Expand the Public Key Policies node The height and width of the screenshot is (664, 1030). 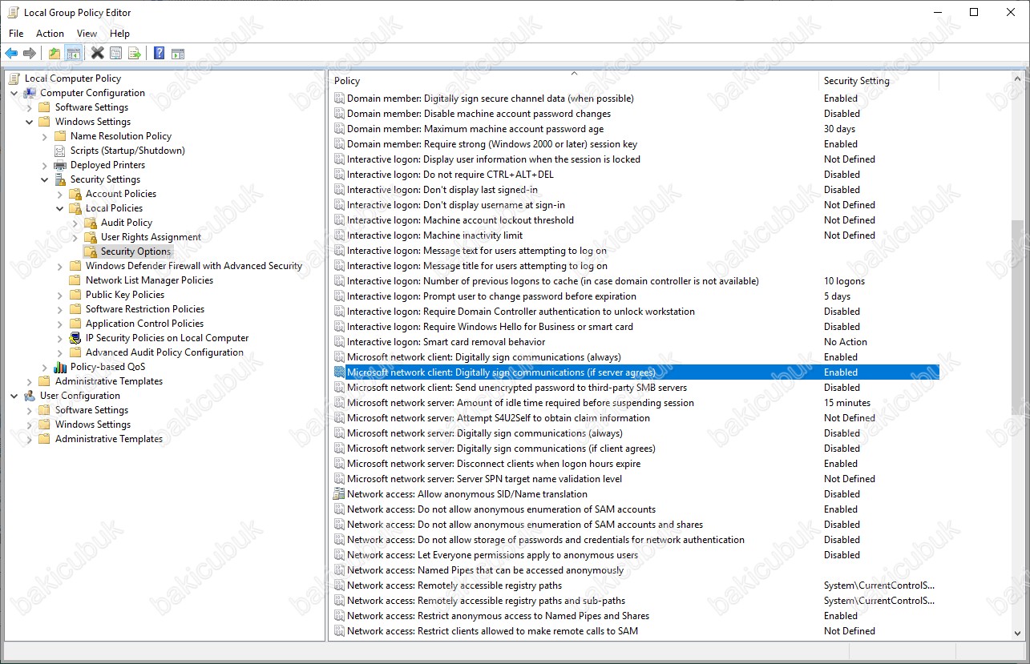coord(60,295)
